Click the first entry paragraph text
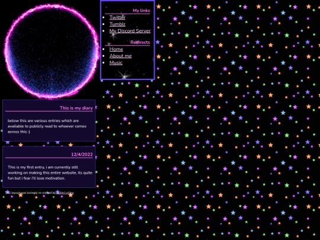Screen dimensions: 320x240 [50, 172]
